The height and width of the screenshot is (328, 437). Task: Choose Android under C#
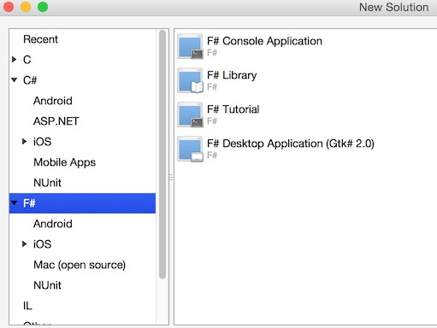53,101
